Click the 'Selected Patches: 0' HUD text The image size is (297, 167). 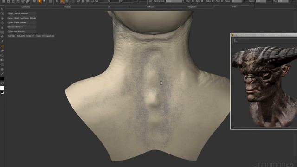point(15,27)
